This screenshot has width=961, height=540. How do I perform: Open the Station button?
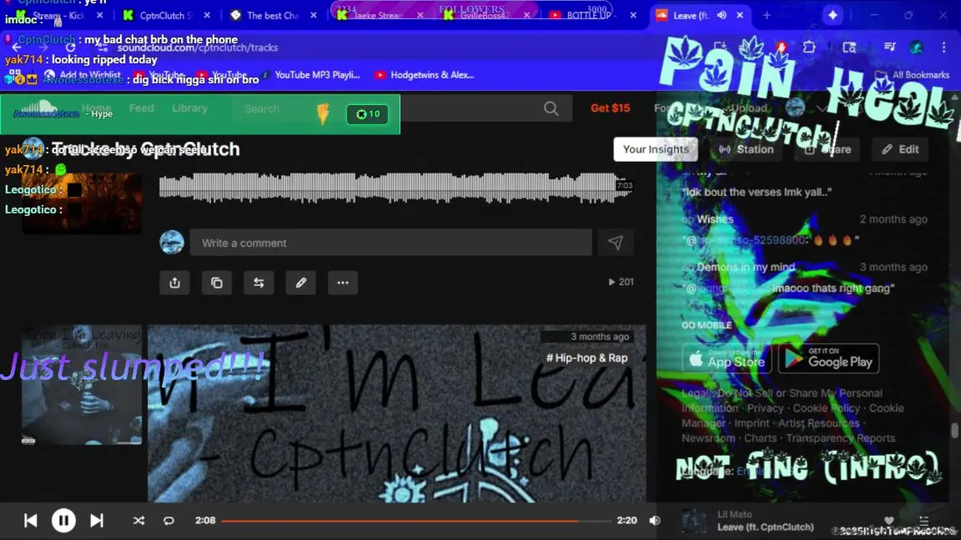[x=746, y=149]
